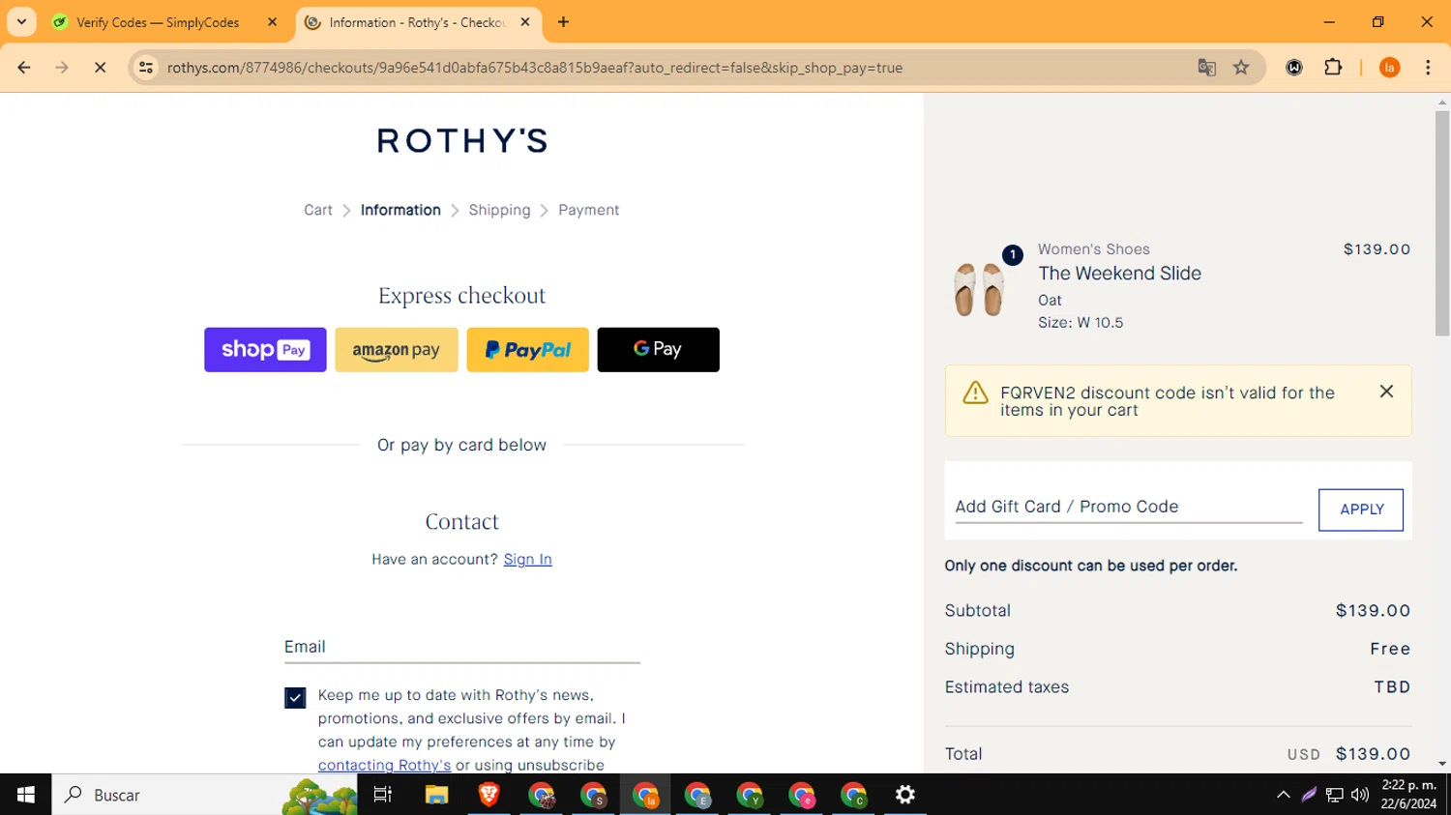Go forward in browser history
The image size is (1451, 815).
point(62,68)
